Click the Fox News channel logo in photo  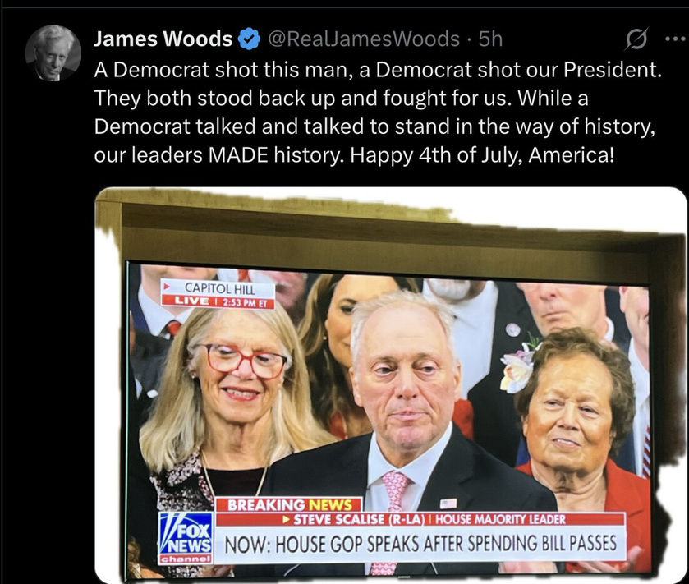pos(186,538)
